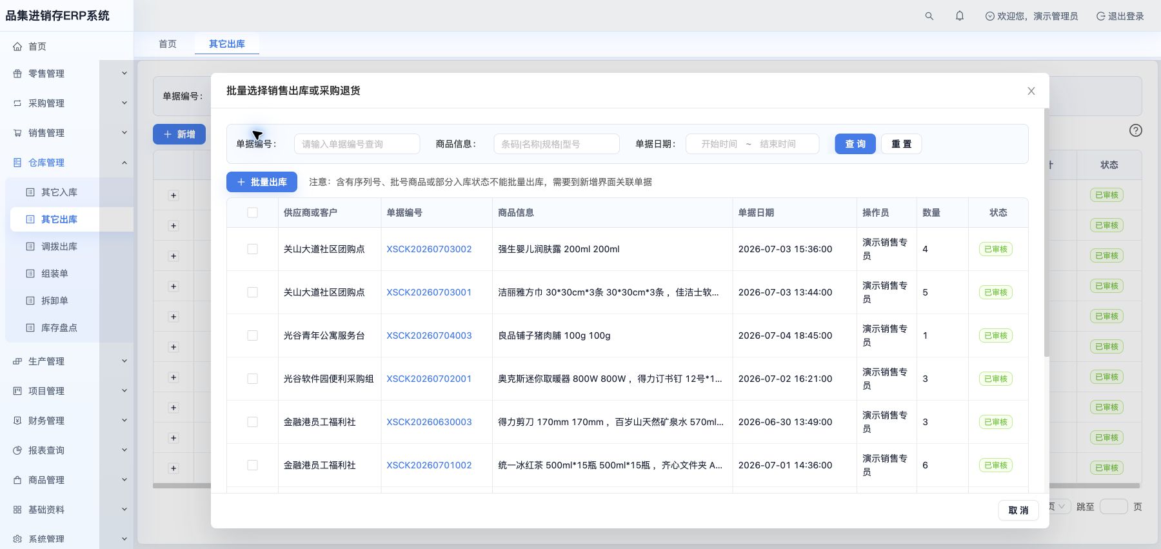This screenshot has width=1161, height=549.
Task: Open 调拨出库 in sidebar
Action: point(59,246)
